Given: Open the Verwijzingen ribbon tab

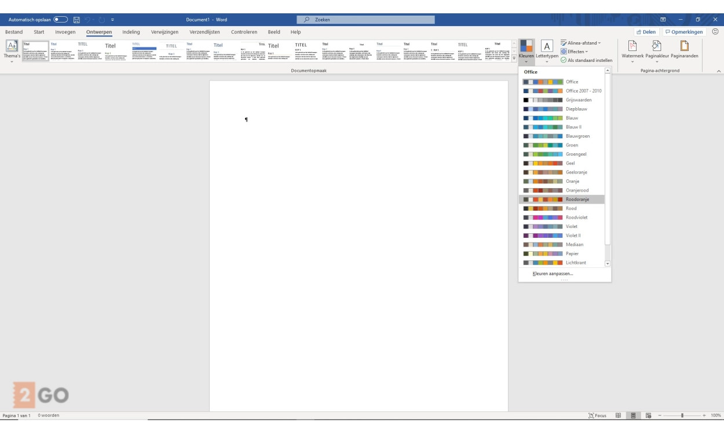Looking at the screenshot, I should (x=164, y=32).
